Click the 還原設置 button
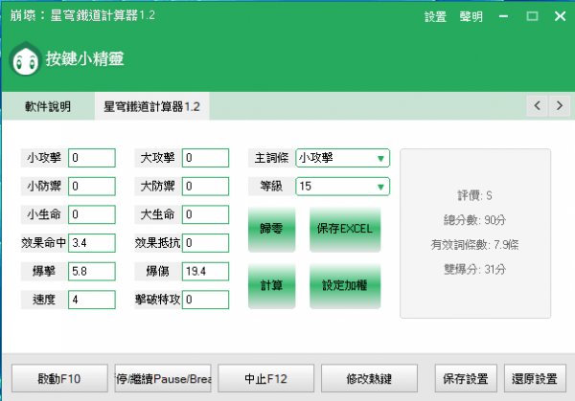Screen dimensions: 575x401 pyautogui.click(x=535, y=378)
